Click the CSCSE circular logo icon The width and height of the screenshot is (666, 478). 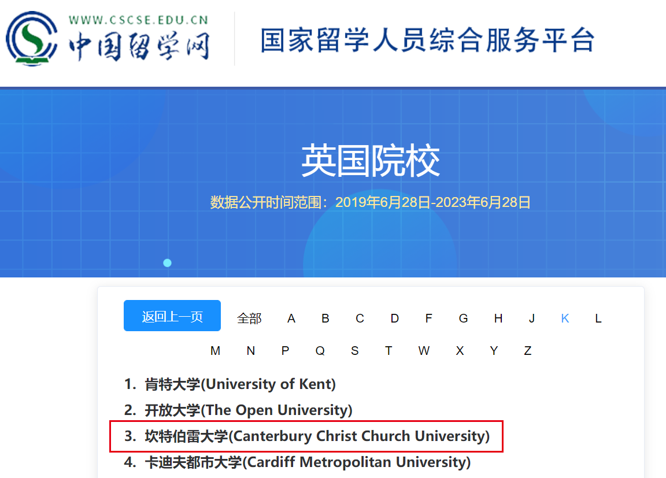click(32, 39)
